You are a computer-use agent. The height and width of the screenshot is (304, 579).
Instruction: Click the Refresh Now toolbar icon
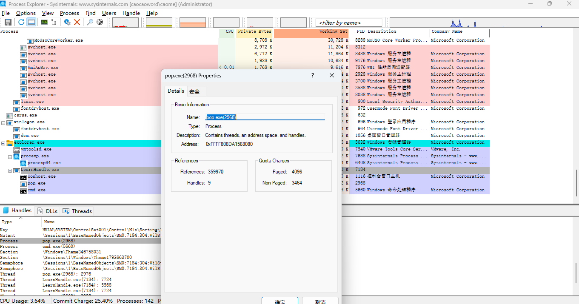tap(21, 22)
